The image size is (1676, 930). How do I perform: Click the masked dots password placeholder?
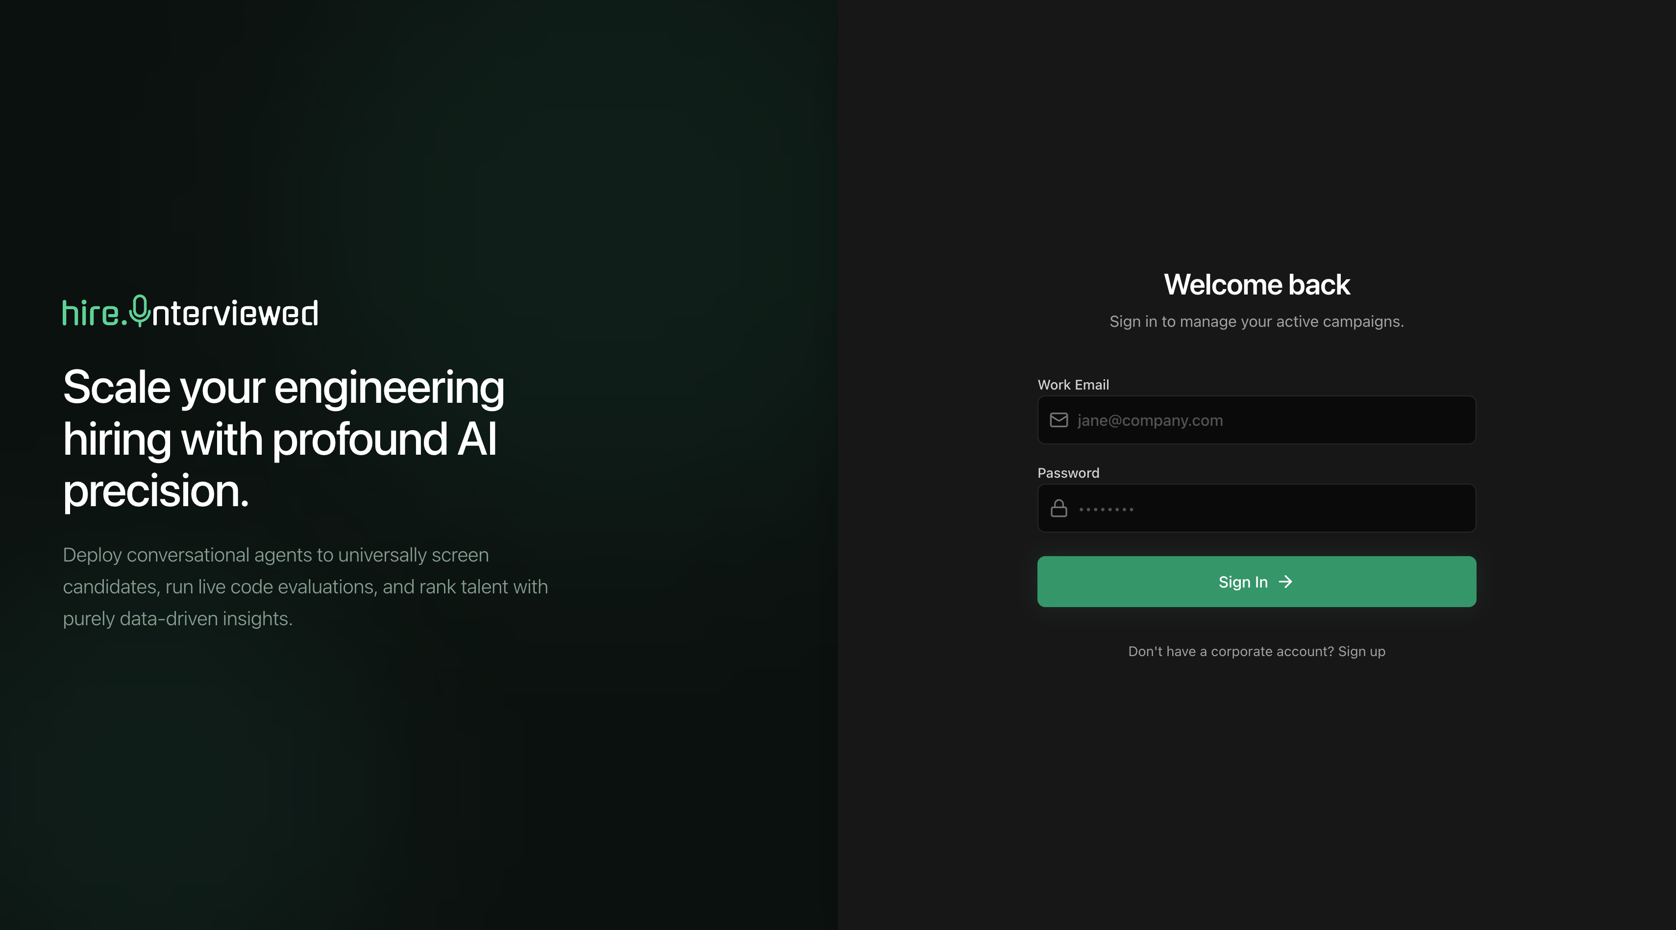click(1106, 509)
